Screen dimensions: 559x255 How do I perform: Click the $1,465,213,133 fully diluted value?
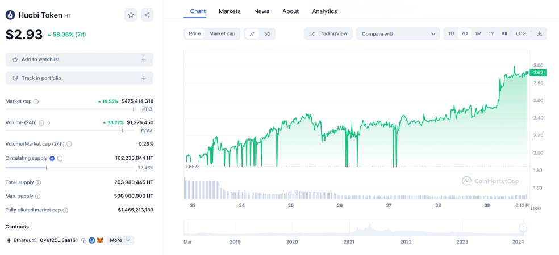(136, 210)
